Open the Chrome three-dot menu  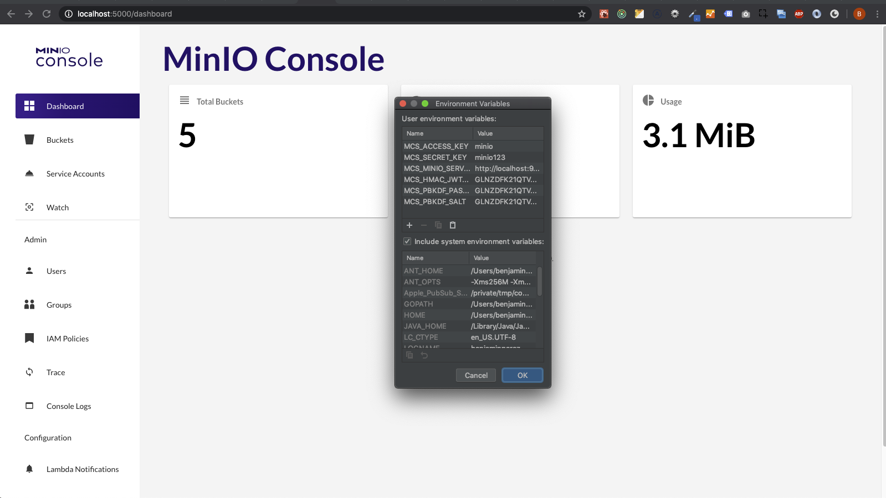click(x=877, y=14)
